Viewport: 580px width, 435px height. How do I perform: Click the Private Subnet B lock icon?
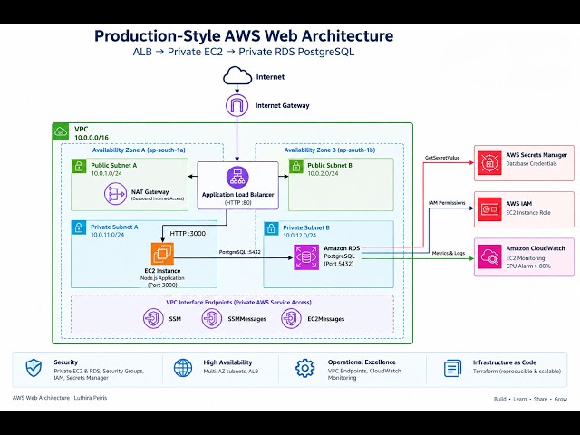pos(271,228)
